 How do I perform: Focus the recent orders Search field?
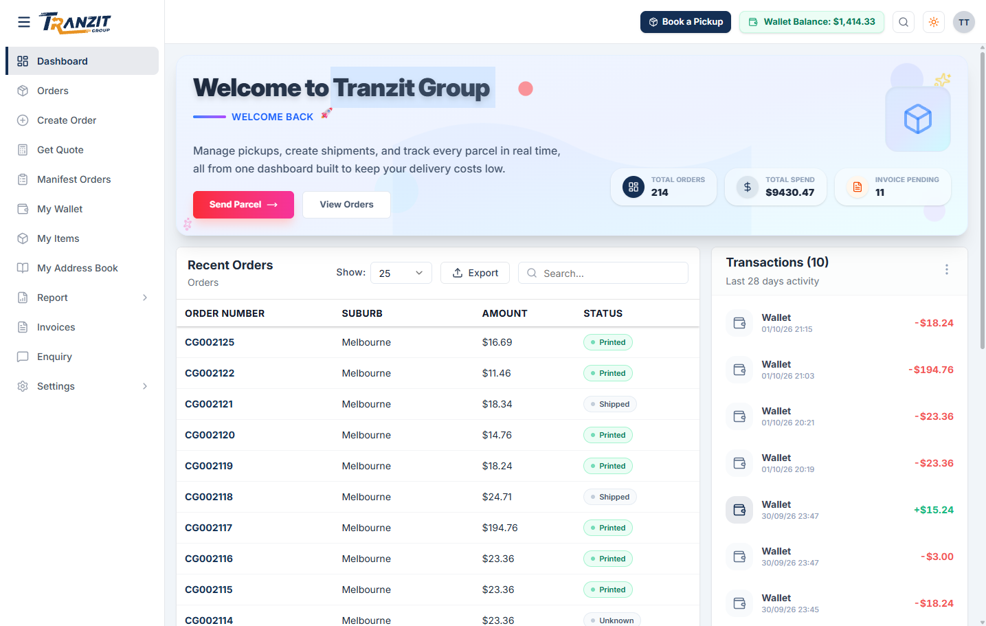click(603, 273)
